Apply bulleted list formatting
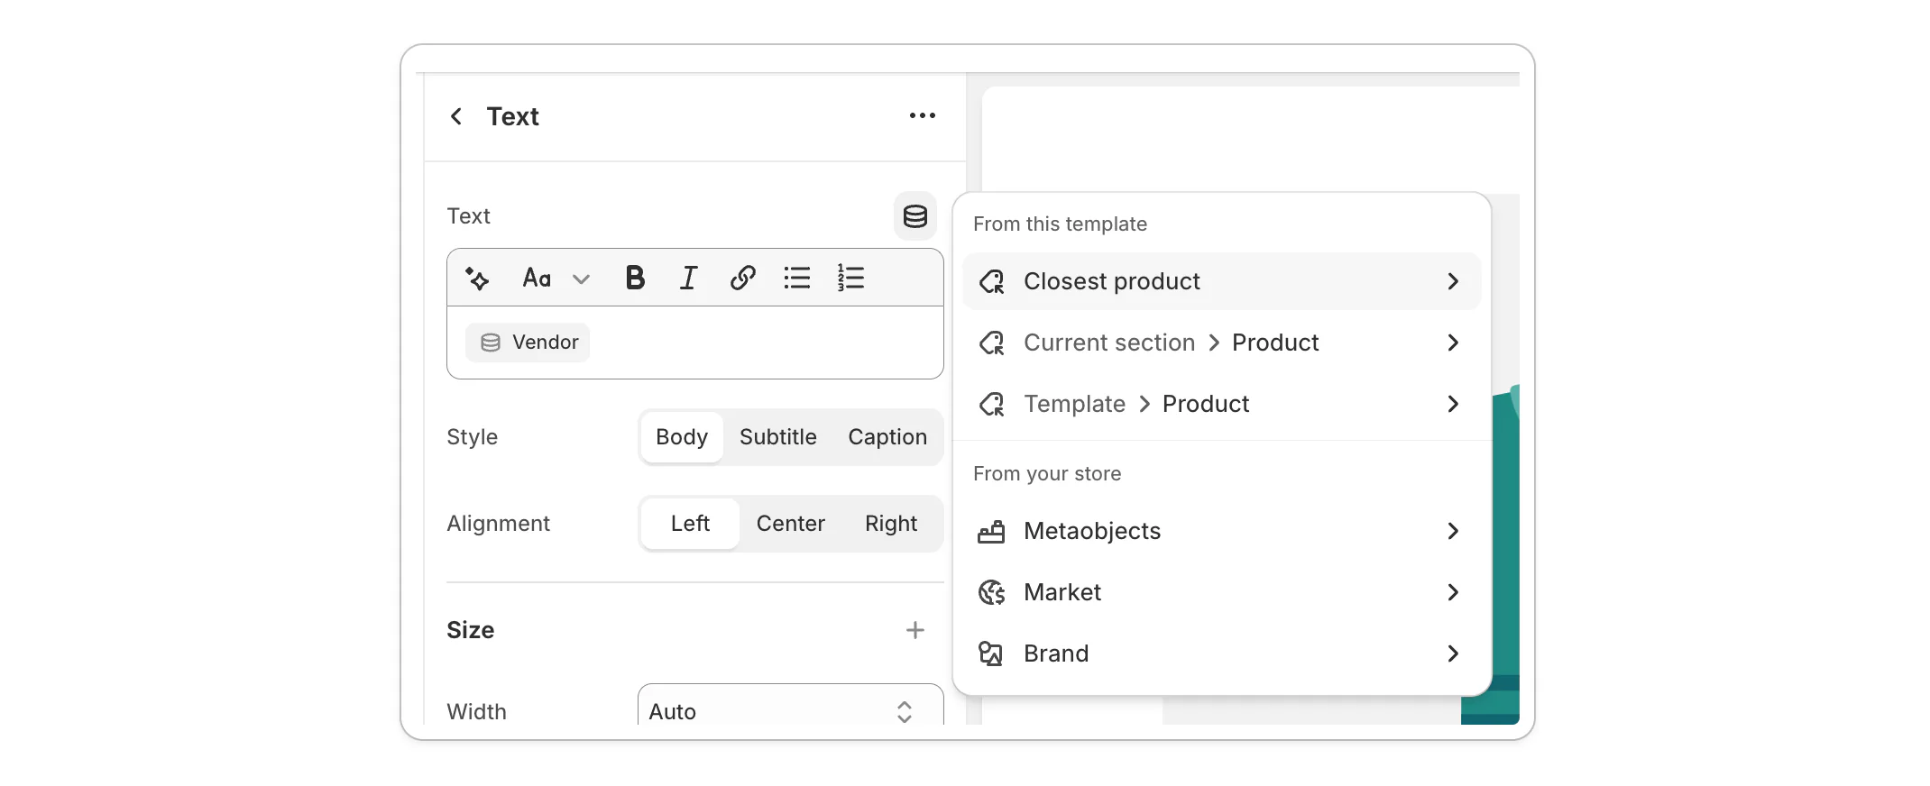Screen dimensions: 1930x786 point(796,278)
